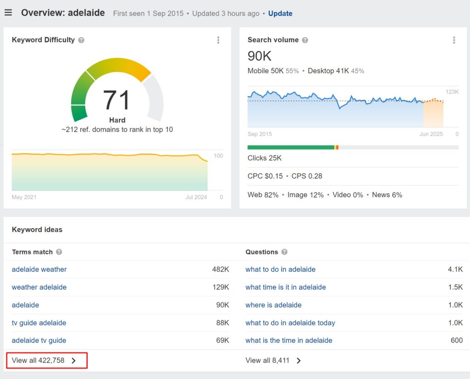
Task: Click the 'Desktop 41K' value
Action: 329,71
